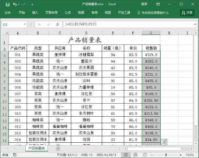Switch to the 审阅 tab
The image size is (199, 158).
coord(94,12)
